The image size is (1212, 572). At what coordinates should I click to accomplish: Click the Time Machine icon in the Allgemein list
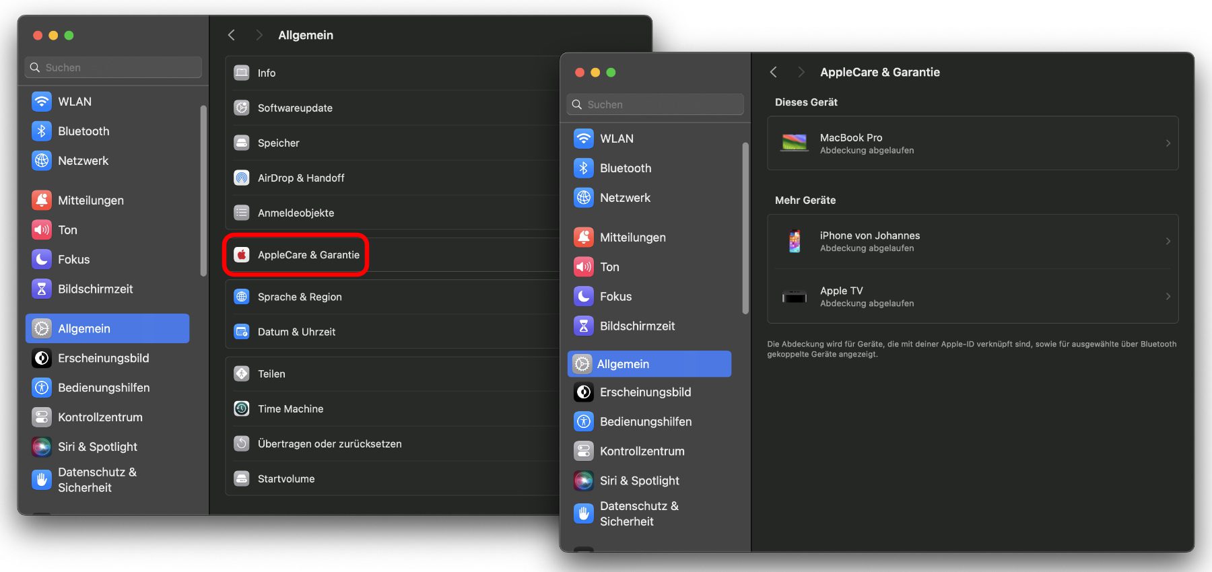tap(242, 408)
